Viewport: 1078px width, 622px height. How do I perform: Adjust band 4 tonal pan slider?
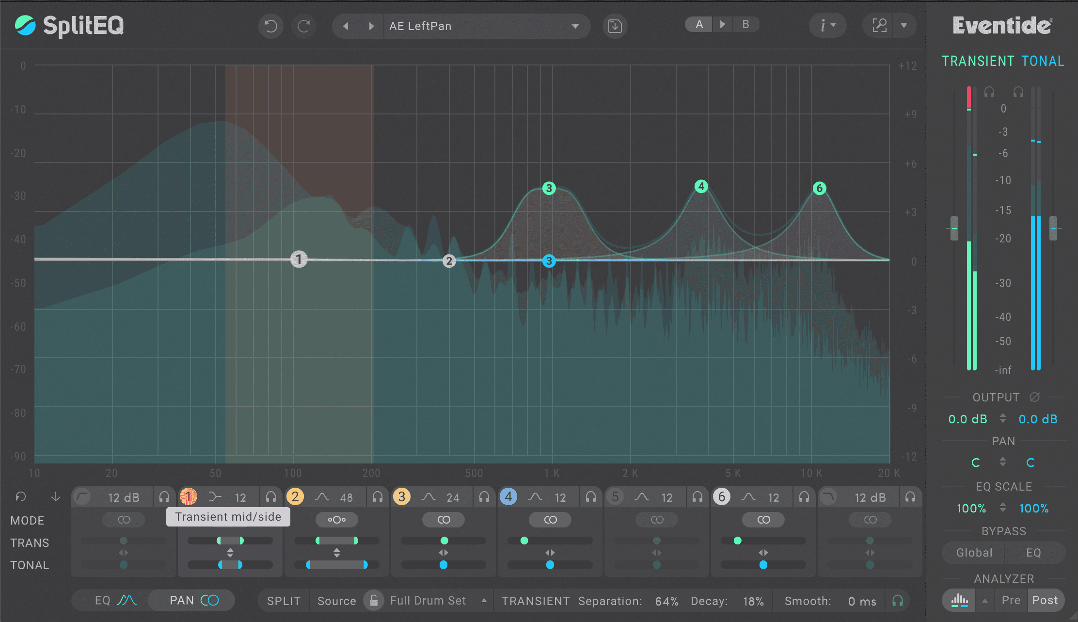(550, 565)
